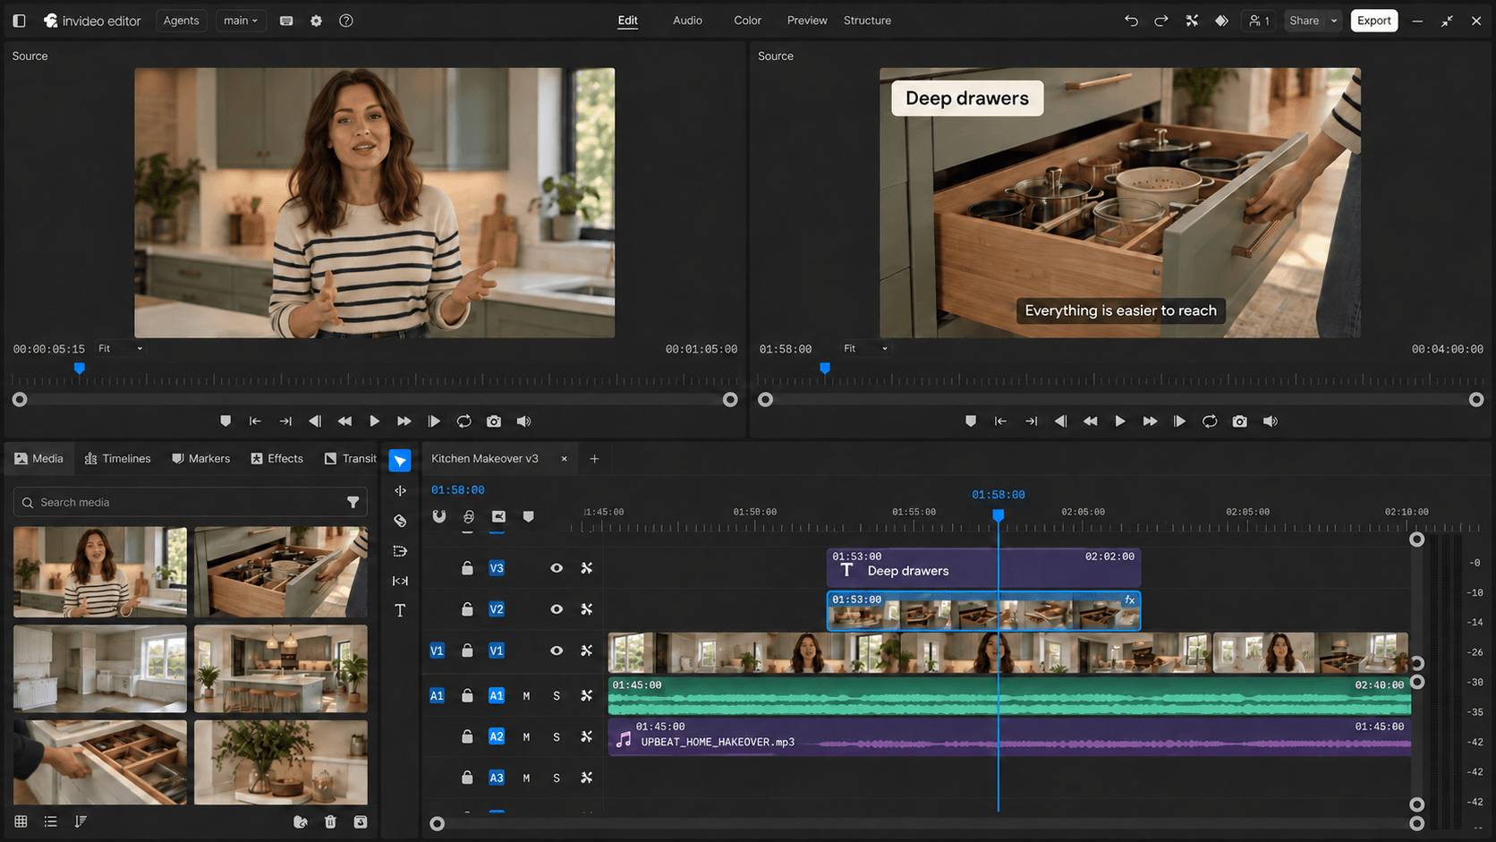Screen dimensions: 1496x842
Task: Open the Markers panel tab
Action: [200, 459]
